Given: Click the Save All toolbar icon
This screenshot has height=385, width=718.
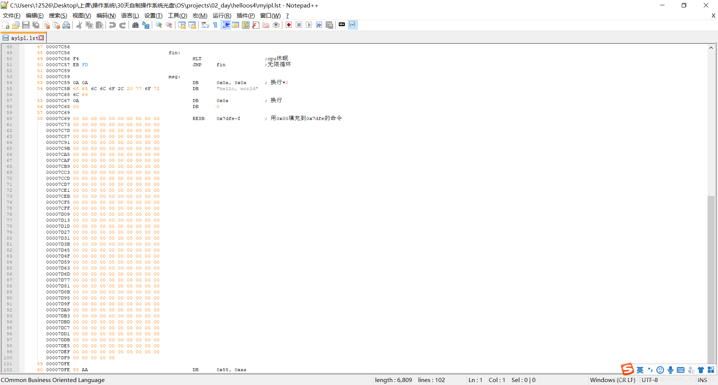Looking at the screenshot, I should pos(36,25).
